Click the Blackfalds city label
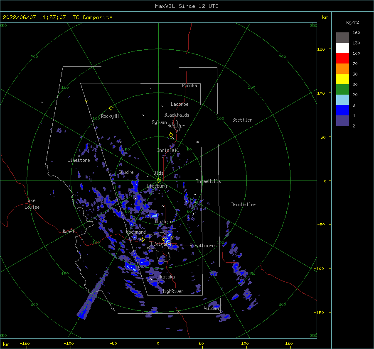Viewport: 374px width, 349px height. pyautogui.click(x=177, y=115)
